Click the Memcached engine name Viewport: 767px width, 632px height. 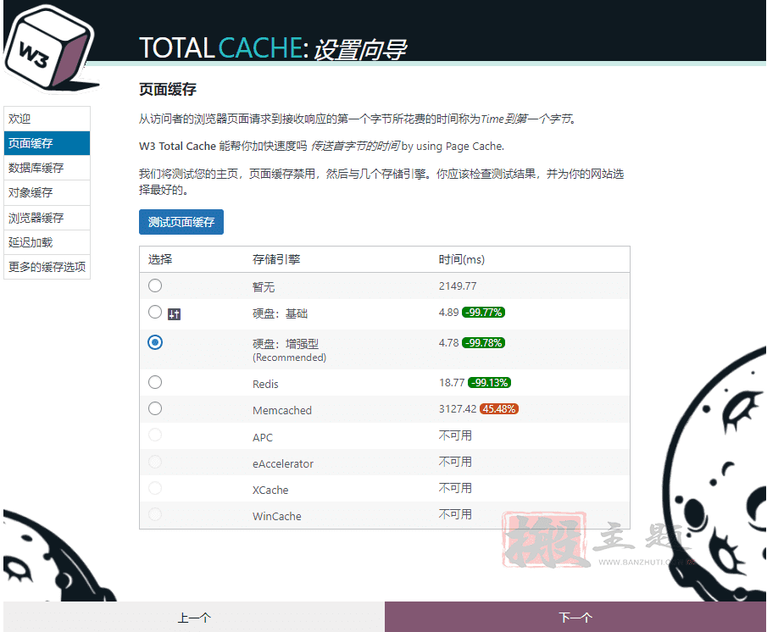click(x=281, y=411)
